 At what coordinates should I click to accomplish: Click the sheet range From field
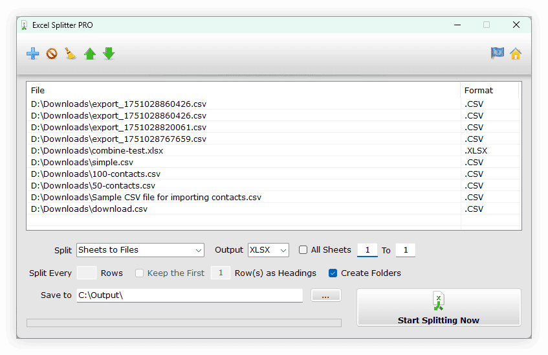click(367, 250)
